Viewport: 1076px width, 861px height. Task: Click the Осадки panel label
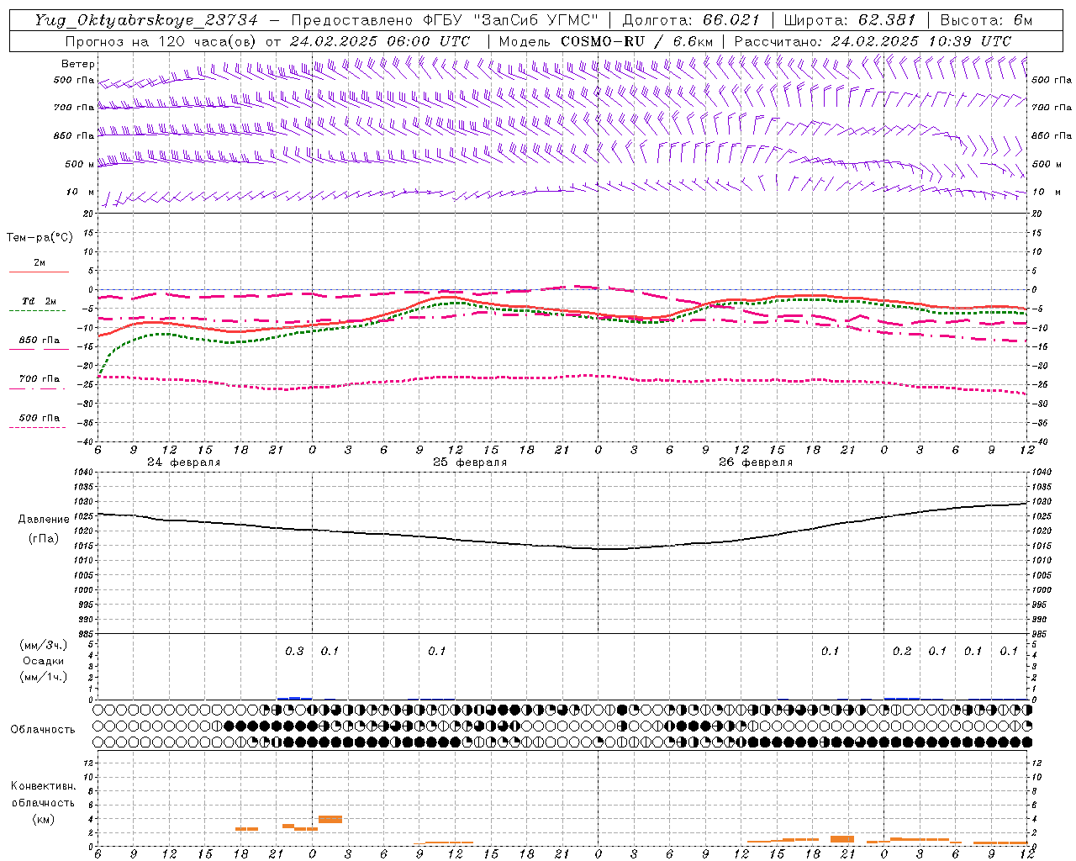44,661
